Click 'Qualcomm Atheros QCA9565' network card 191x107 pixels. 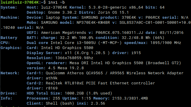pos(74,73)
